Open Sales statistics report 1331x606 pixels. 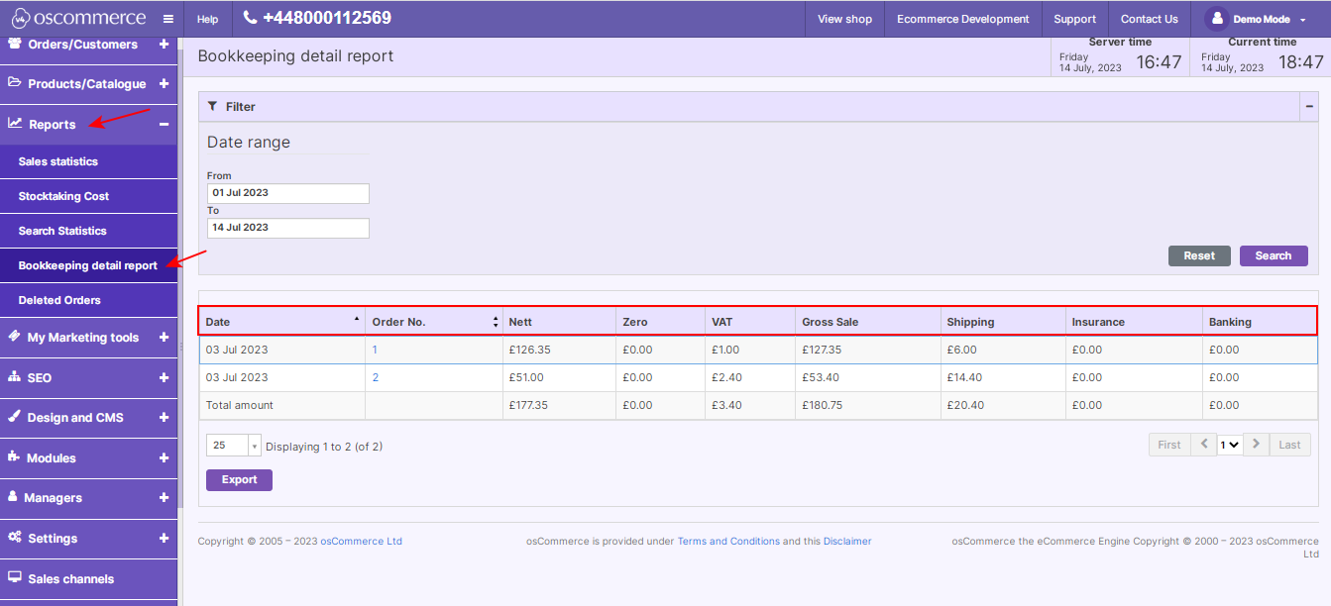pos(89,161)
